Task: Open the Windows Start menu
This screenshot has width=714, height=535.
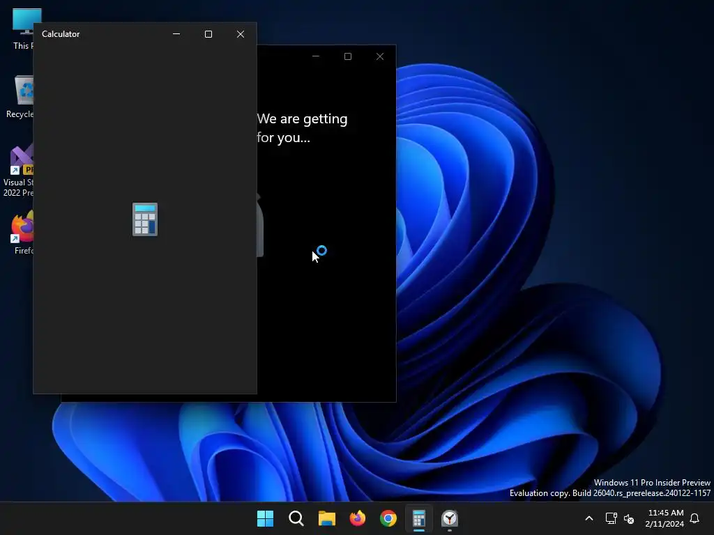Action: (x=265, y=518)
